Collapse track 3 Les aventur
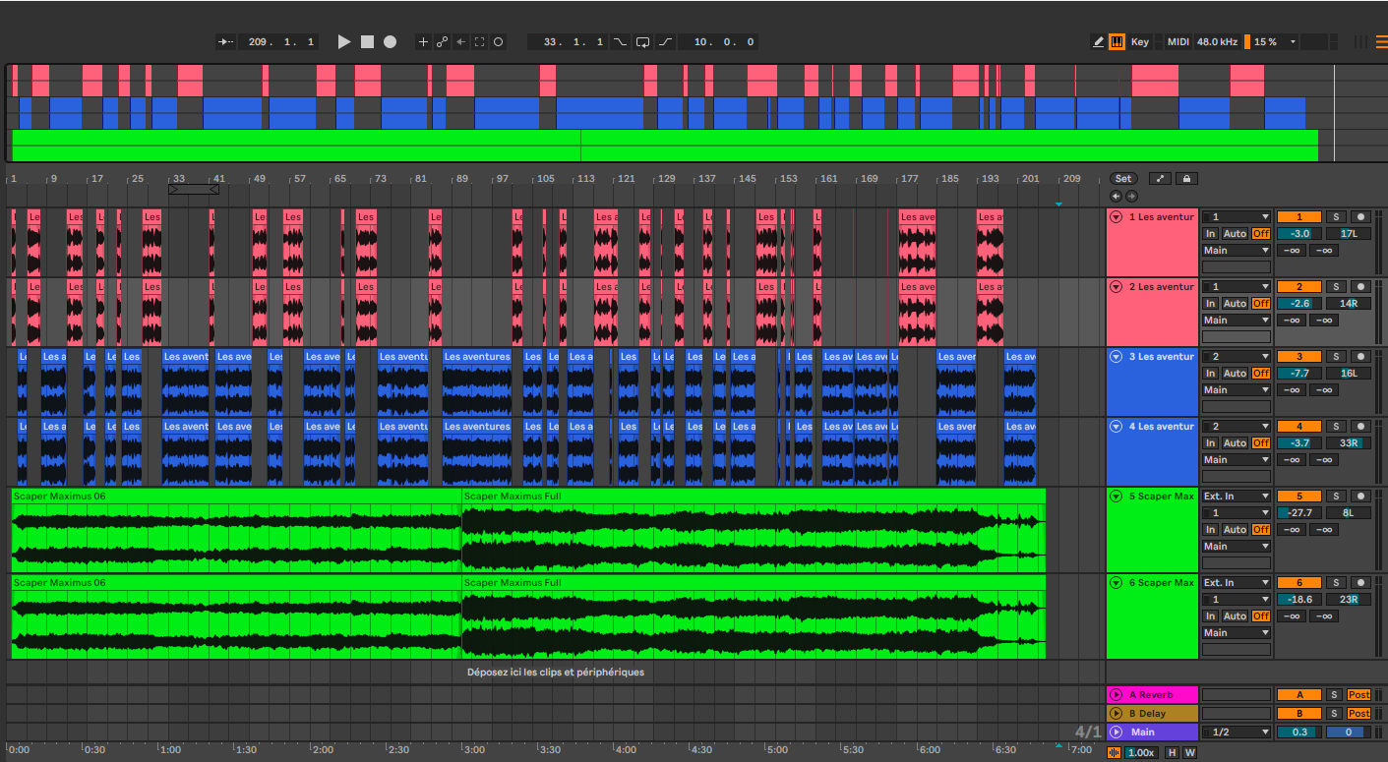 (x=1116, y=357)
